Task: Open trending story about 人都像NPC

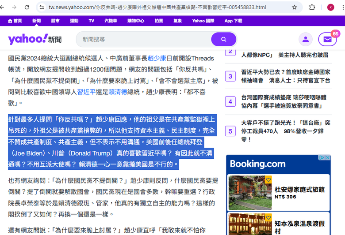Action: 285,55
